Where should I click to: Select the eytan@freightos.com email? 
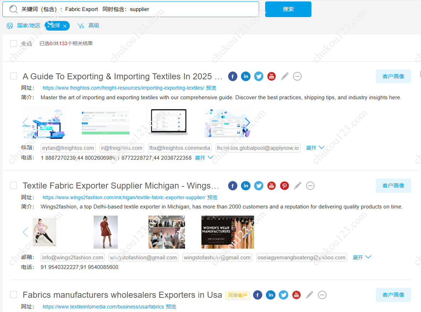[x=68, y=148]
